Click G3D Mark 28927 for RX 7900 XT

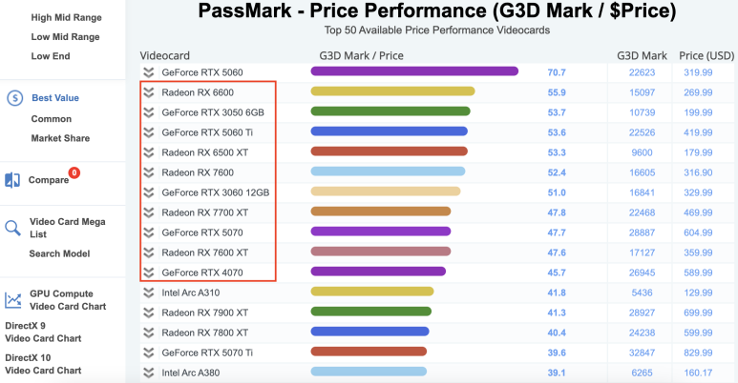(642, 312)
